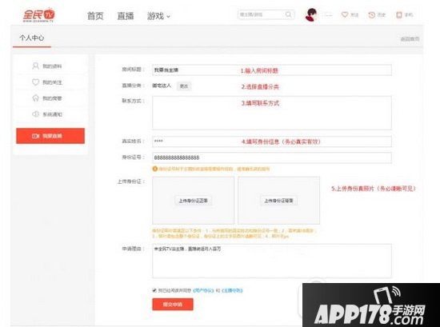Click the red 我要直播 sidebar button
The width and height of the screenshot is (440, 327).
(50, 136)
